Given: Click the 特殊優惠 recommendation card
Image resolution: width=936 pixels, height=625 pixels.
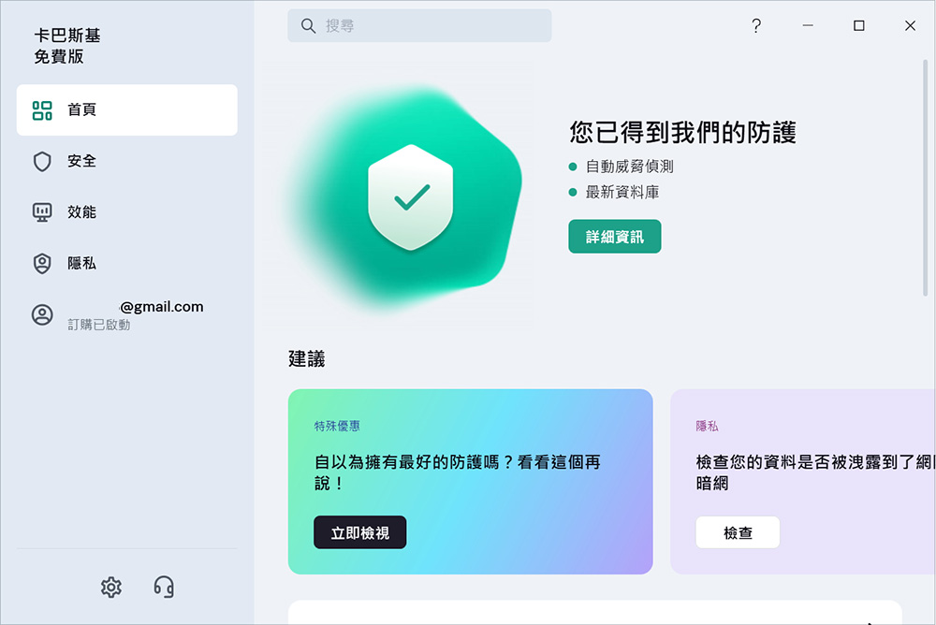Looking at the screenshot, I should pyautogui.click(x=471, y=482).
